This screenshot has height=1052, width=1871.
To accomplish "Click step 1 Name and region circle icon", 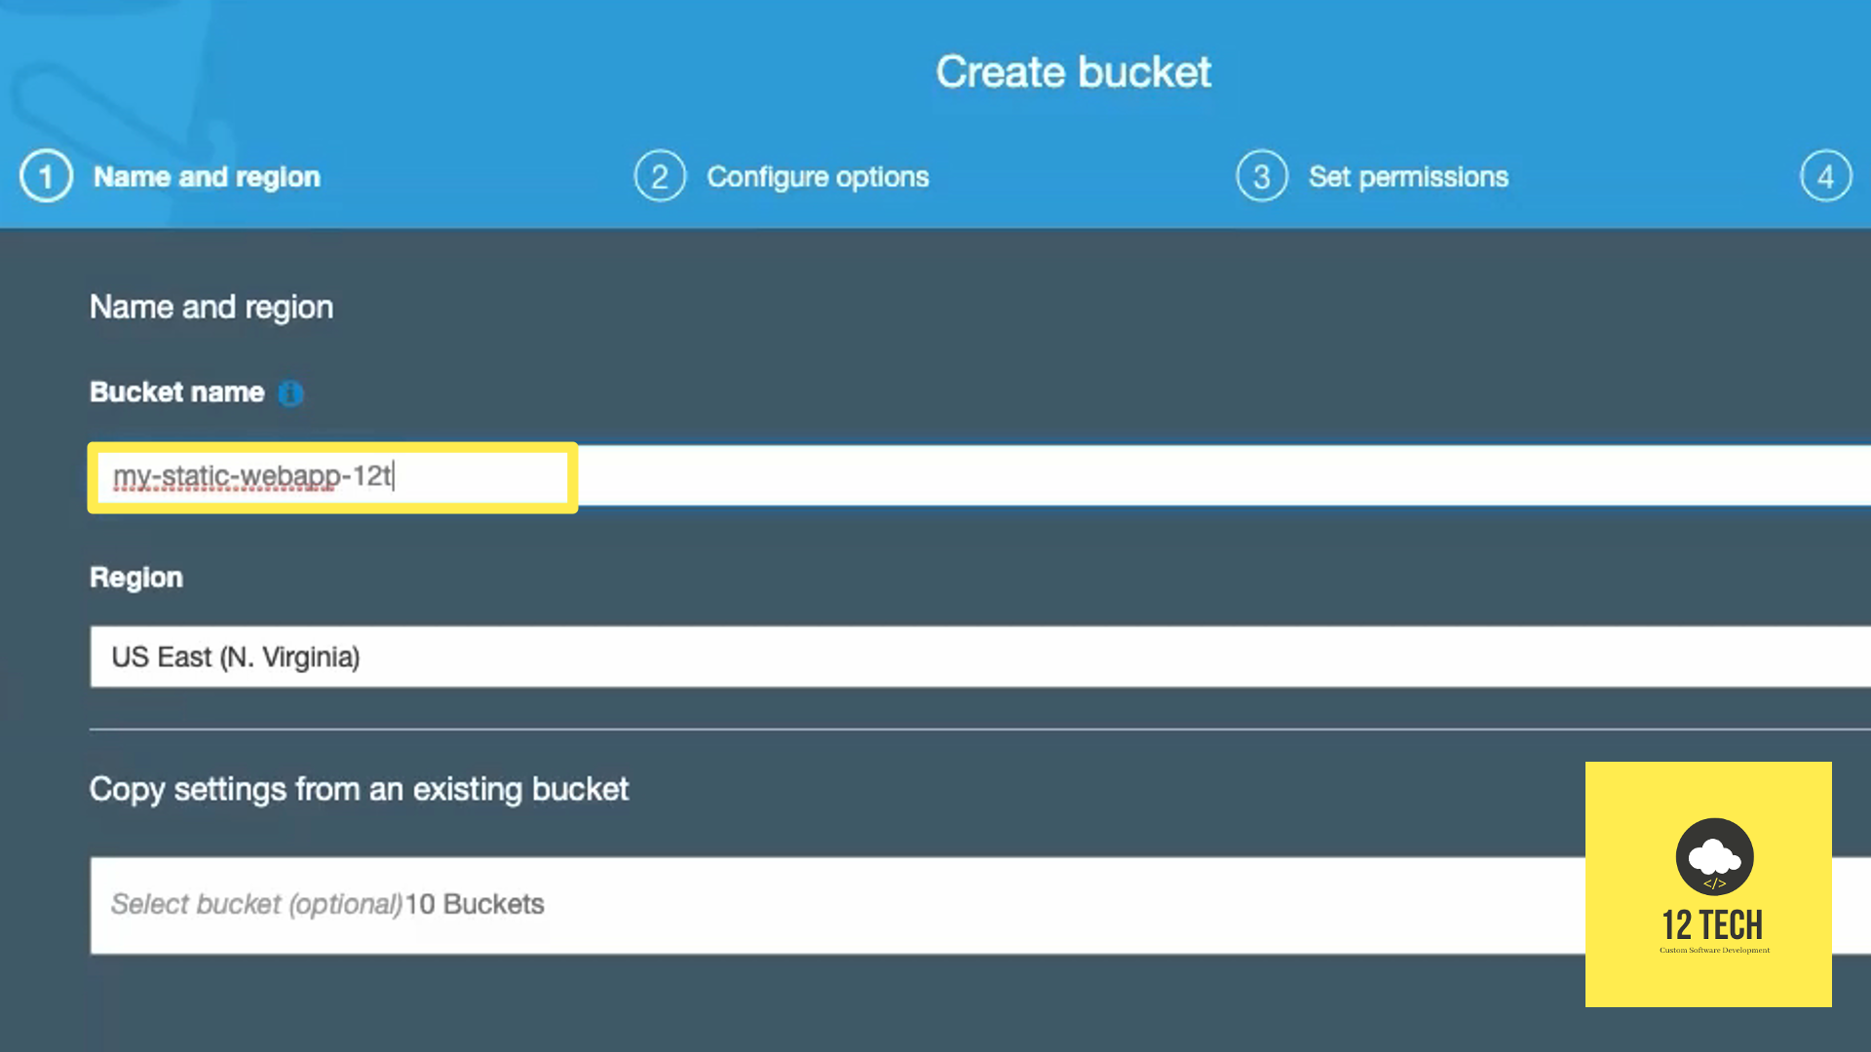I will (44, 176).
